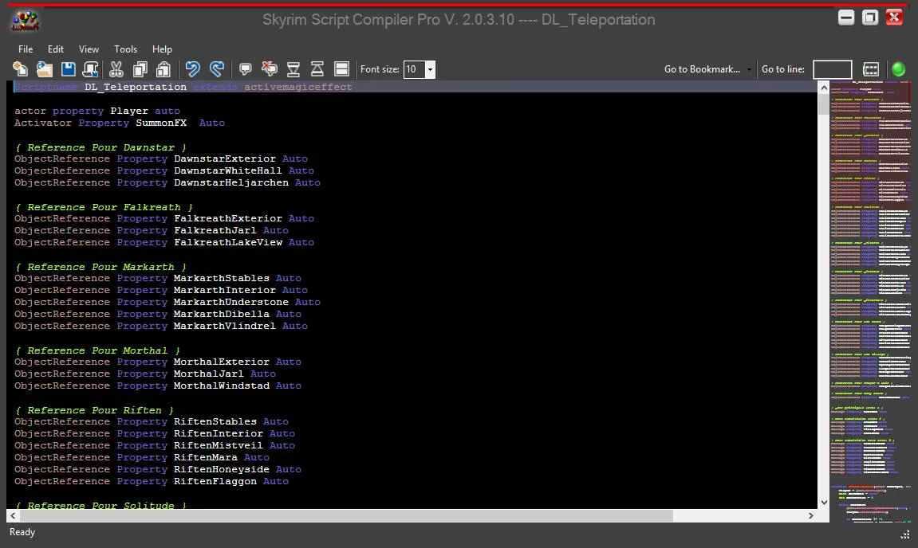Click the FalkreathJarl property line
The image size is (918, 548).
pyautogui.click(x=152, y=230)
